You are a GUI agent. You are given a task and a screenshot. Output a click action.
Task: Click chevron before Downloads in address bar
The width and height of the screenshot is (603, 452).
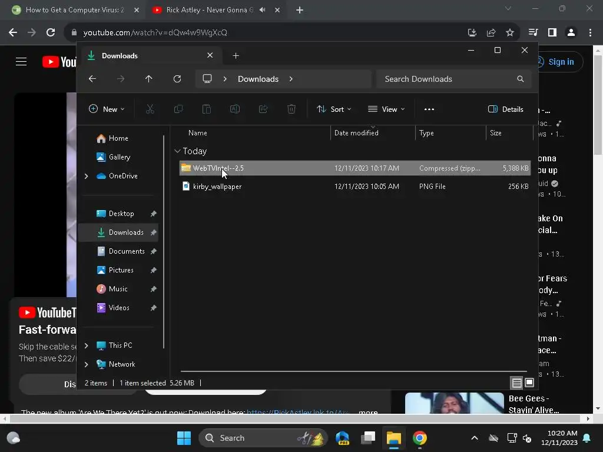pos(225,79)
